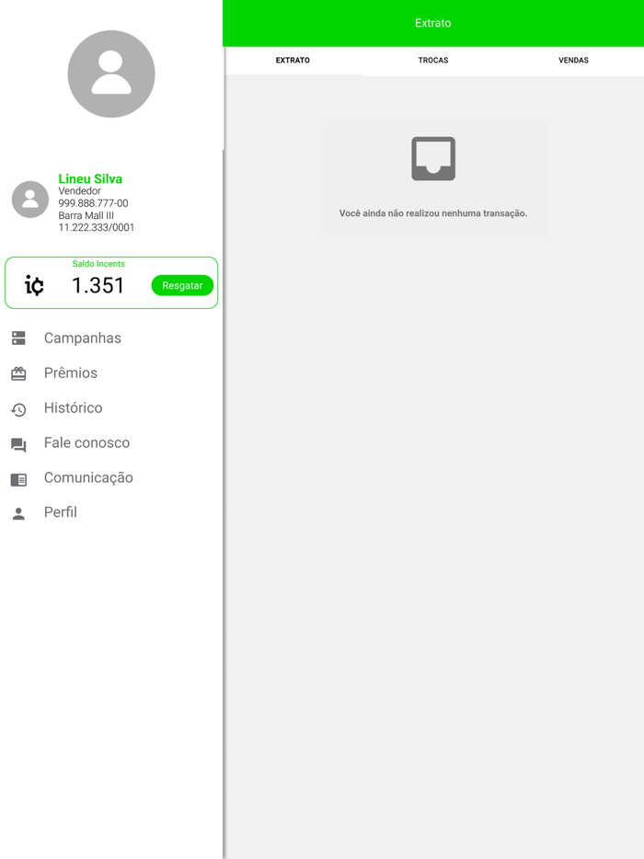644x859 pixels.
Task: Click the Campanhas list icon
Action: pos(18,338)
